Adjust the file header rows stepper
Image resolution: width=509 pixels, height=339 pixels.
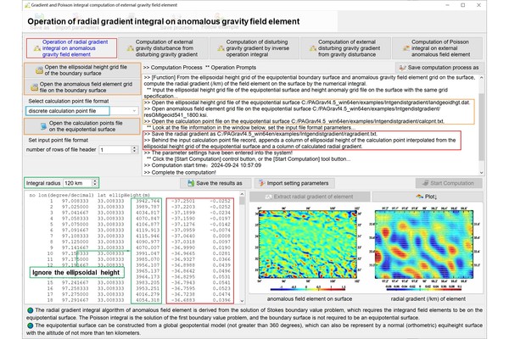tap(134, 149)
